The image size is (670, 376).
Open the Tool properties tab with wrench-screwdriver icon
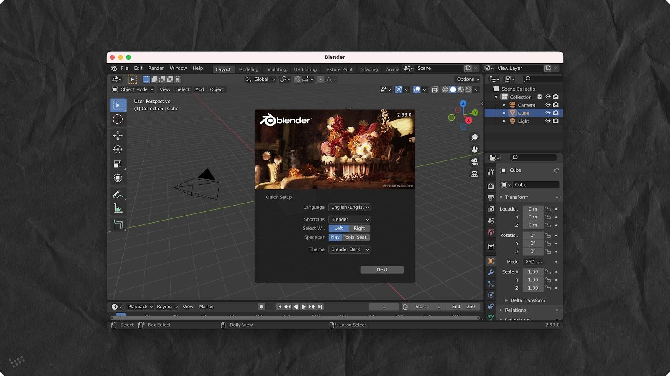pyautogui.click(x=491, y=172)
